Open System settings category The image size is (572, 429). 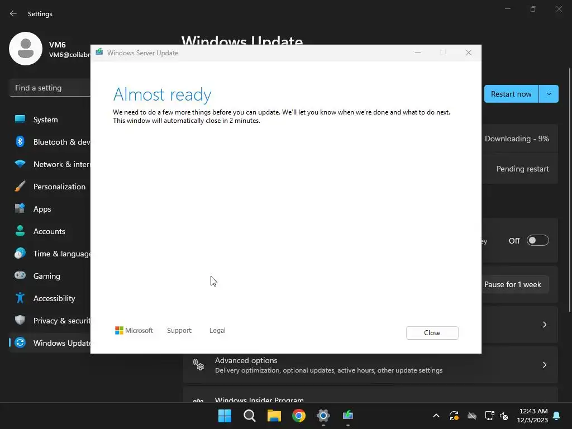(x=50, y=120)
